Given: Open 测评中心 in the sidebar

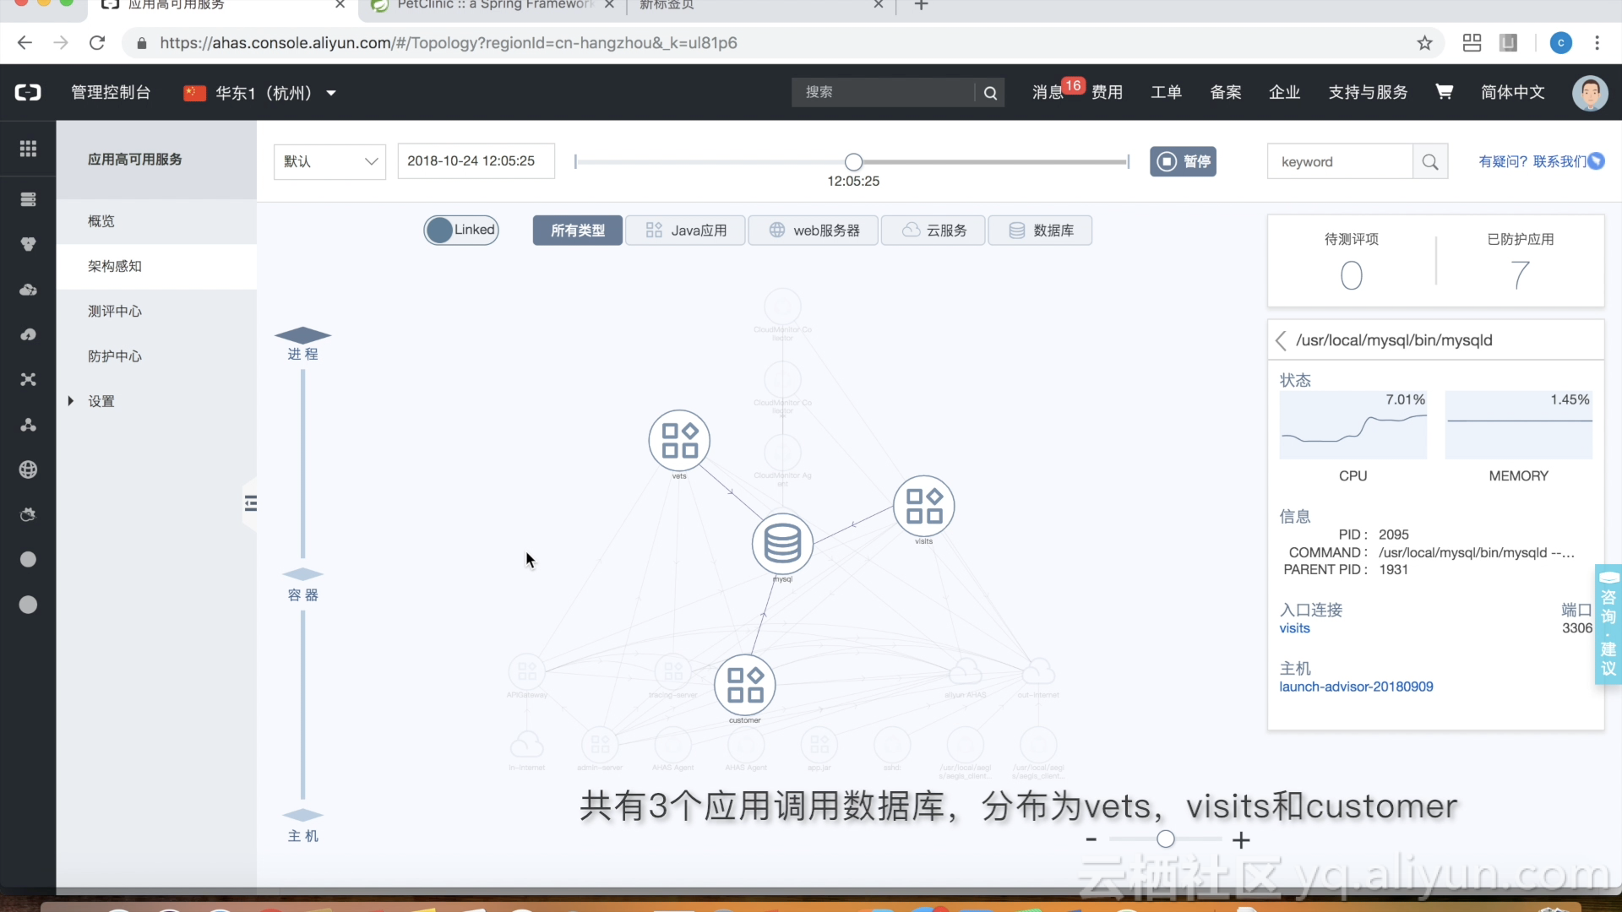Looking at the screenshot, I should (x=115, y=311).
